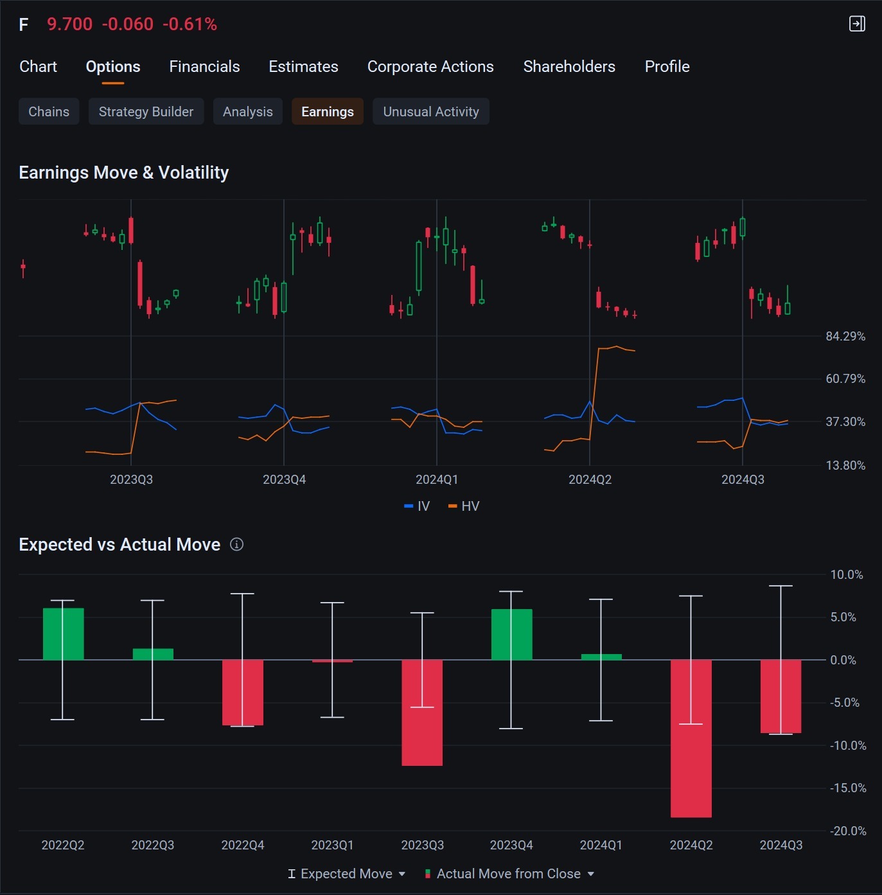The image size is (882, 895).
Task: Select the Shareholders tab
Action: (x=569, y=67)
